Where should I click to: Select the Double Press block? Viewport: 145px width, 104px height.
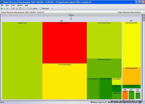pyautogui.click(x=22, y=61)
